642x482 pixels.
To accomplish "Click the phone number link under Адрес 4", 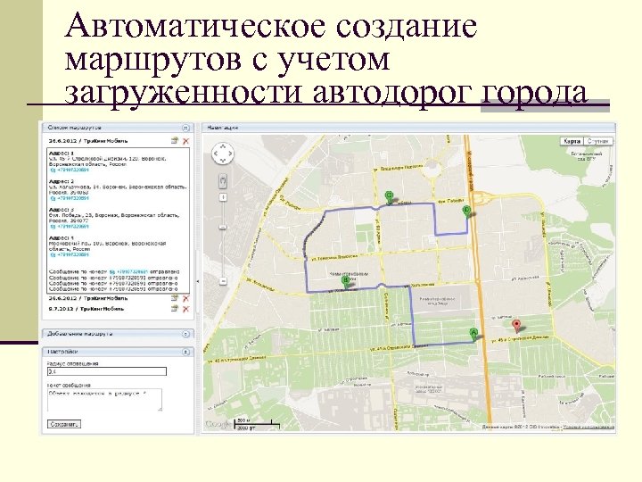I will tap(70, 254).
